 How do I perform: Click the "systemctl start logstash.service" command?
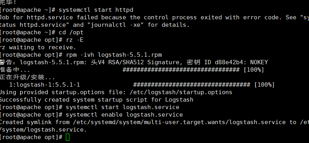coord(122,107)
